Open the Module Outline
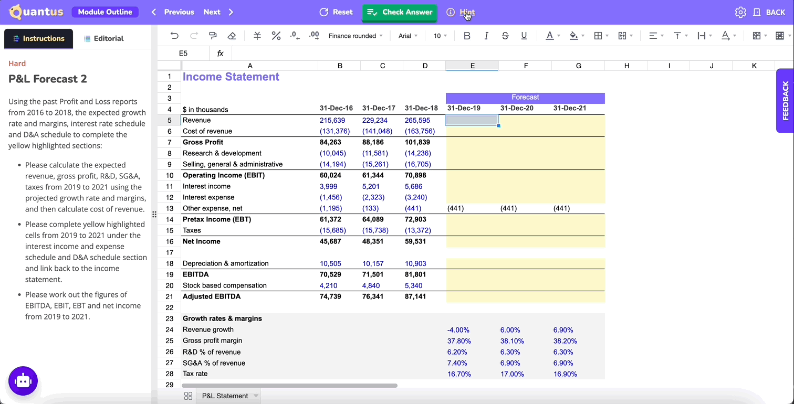 point(105,12)
